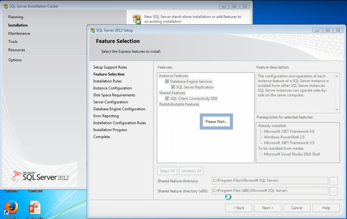Open Options in Installation Center sidebar
The height and width of the screenshot is (219, 347).
click(x=15, y=60)
